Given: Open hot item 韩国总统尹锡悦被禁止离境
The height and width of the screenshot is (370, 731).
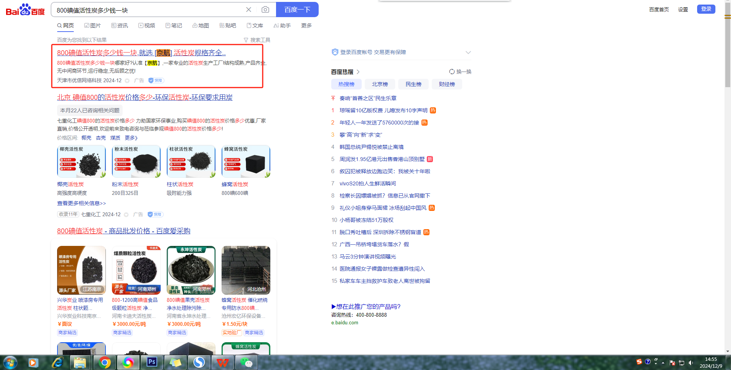Looking at the screenshot, I should 372,147.
